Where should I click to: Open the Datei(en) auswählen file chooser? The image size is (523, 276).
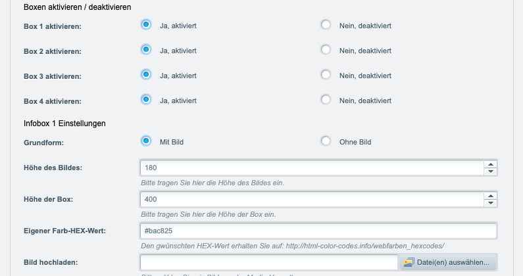click(x=447, y=262)
